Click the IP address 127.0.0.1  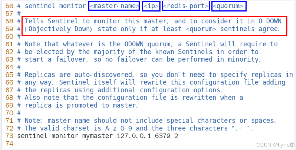coord(134,136)
